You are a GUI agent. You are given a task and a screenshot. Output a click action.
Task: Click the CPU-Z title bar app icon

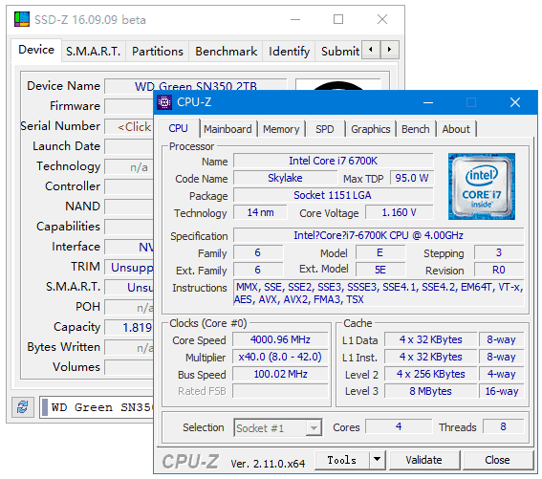(x=164, y=102)
